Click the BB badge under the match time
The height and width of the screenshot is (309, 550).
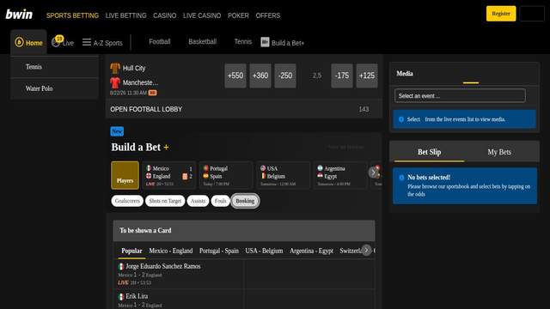152,93
